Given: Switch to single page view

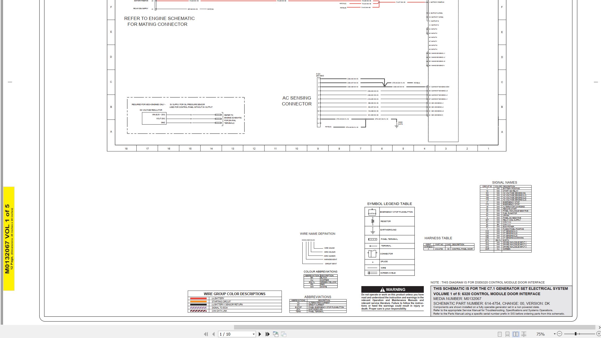Looking at the screenshot, I should (500, 334).
